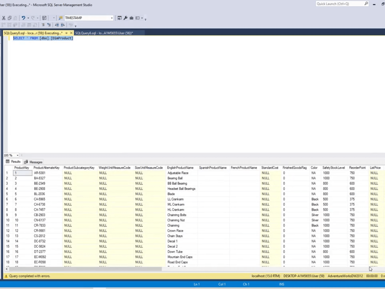
Task: Select cell Down Tube
Action: (182, 252)
